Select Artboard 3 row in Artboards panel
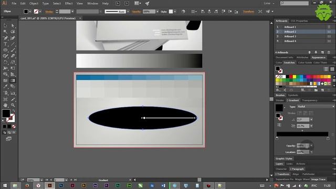This screenshot has width=336, height=189. click(x=304, y=36)
